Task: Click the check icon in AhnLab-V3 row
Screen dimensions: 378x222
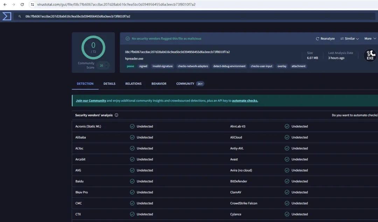Action: pos(287,126)
